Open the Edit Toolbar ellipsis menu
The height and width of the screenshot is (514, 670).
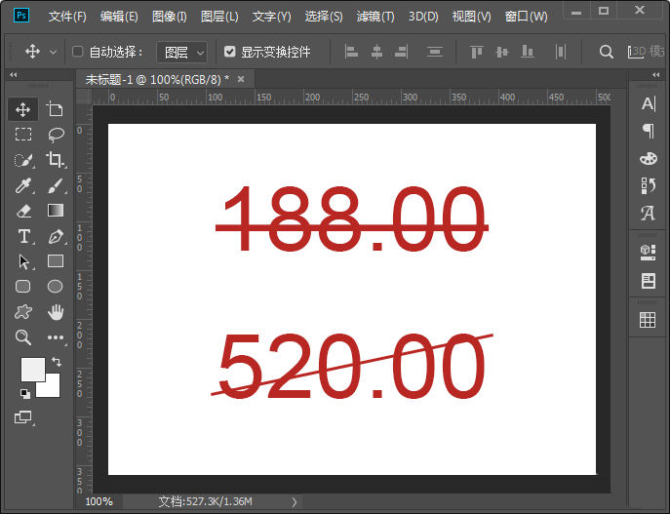tap(56, 337)
